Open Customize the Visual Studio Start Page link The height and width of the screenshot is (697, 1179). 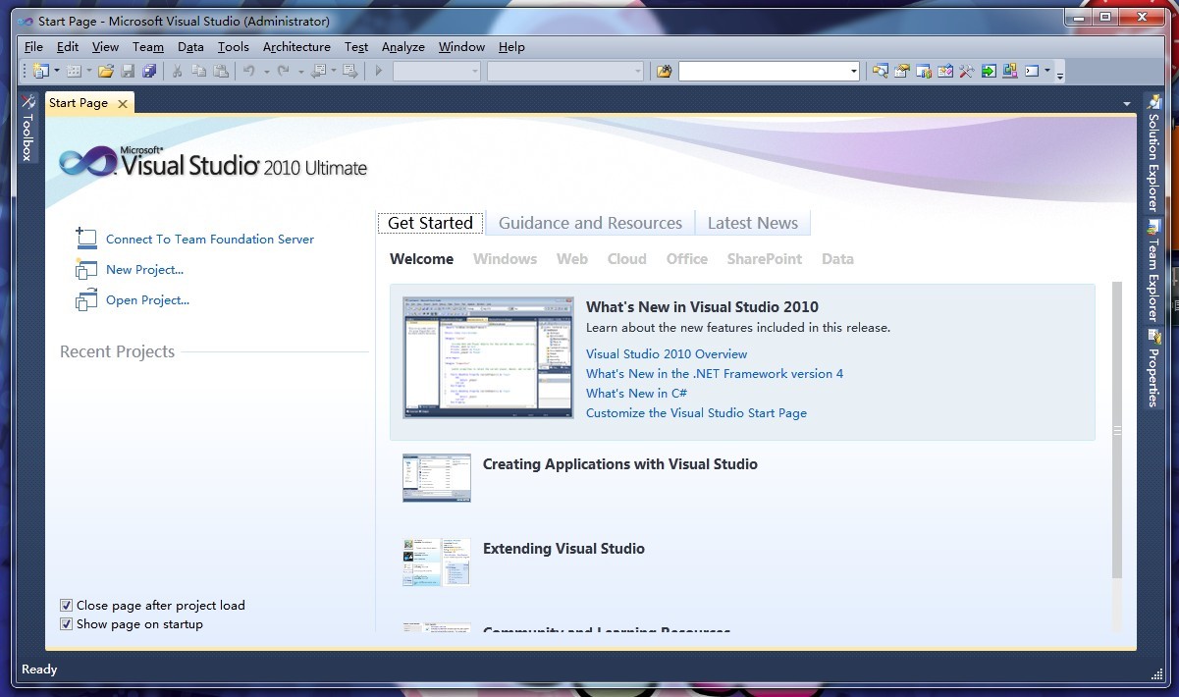pyautogui.click(x=696, y=412)
